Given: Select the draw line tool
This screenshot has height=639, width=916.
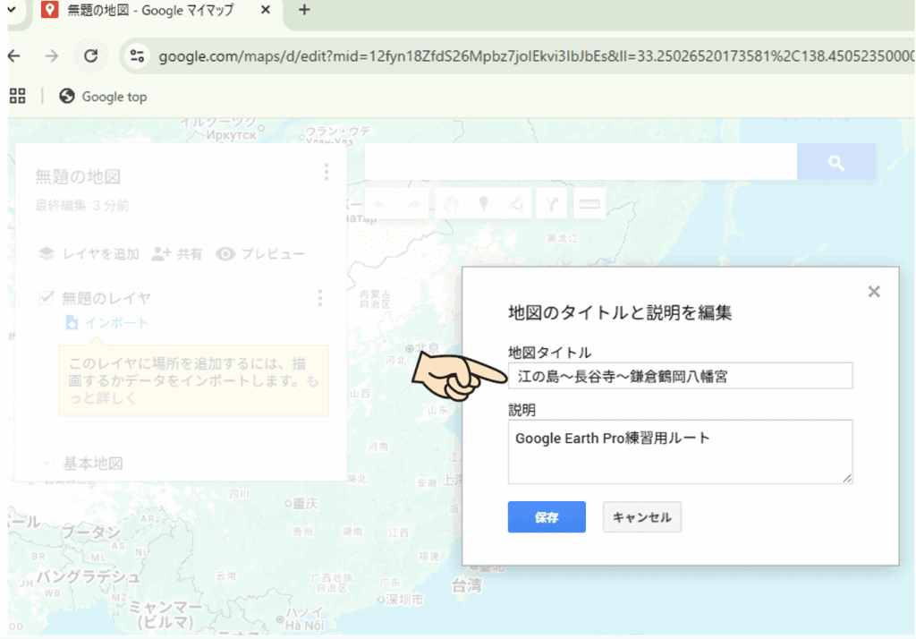Looking at the screenshot, I should coord(517,204).
